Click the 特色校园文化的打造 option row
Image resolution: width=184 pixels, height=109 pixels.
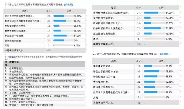coord(135,76)
